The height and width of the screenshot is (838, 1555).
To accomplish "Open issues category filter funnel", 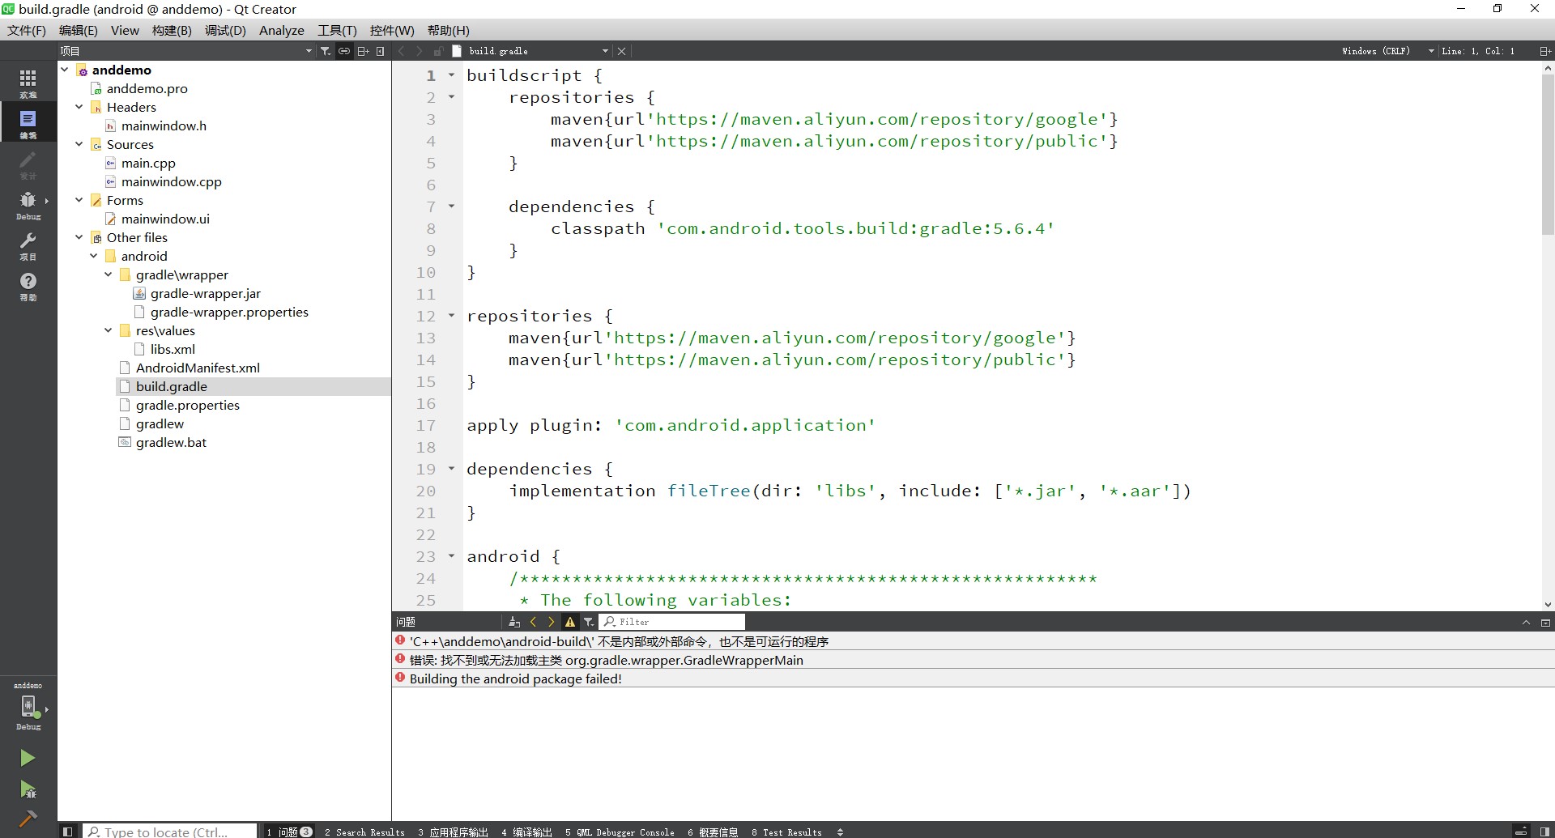I will pyautogui.click(x=589, y=622).
